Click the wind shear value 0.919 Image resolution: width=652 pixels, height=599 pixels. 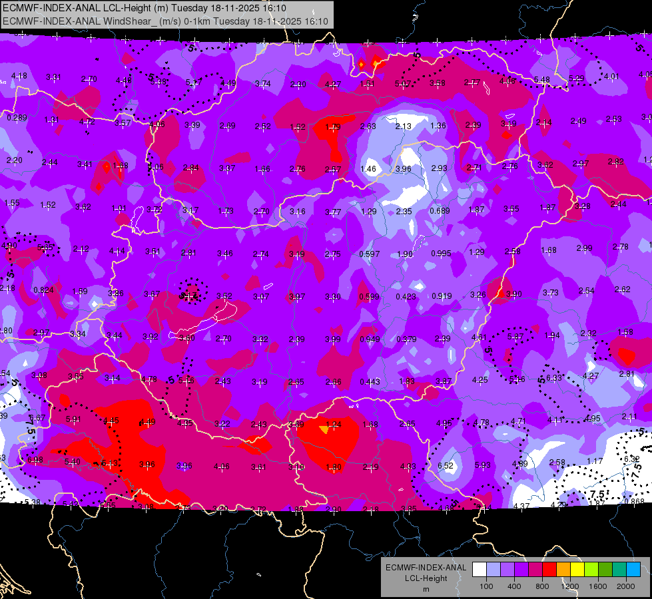[x=442, y=296]
